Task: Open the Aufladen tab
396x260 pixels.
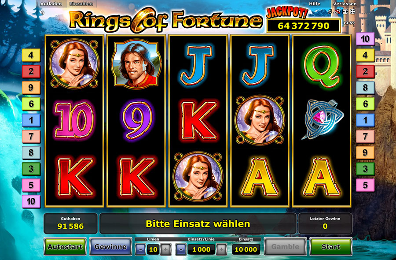Action: coord(51,4)
